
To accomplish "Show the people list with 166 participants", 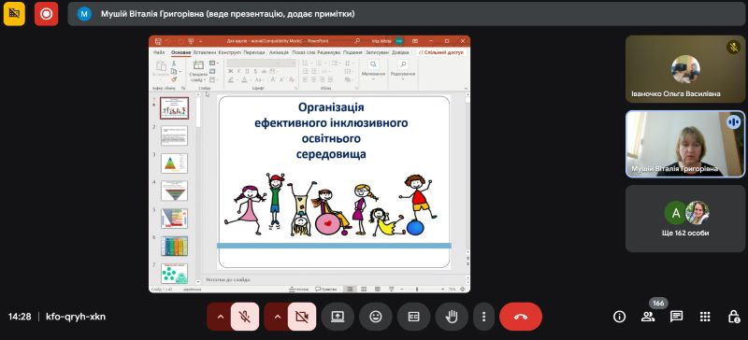I will [648, 317].
